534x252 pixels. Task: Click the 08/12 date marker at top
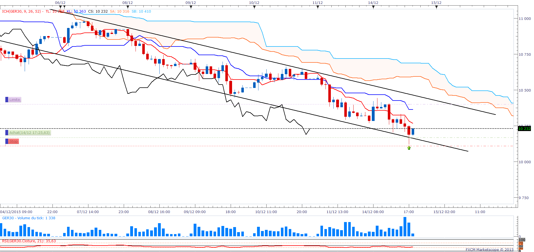click(x=127, y=3)
